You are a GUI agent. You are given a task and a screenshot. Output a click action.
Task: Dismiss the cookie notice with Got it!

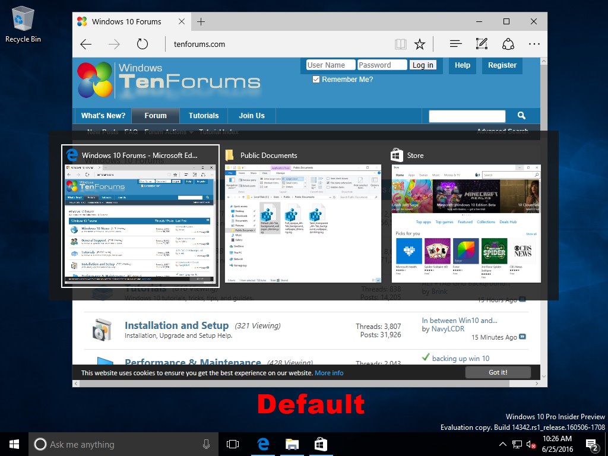[498, 372]
